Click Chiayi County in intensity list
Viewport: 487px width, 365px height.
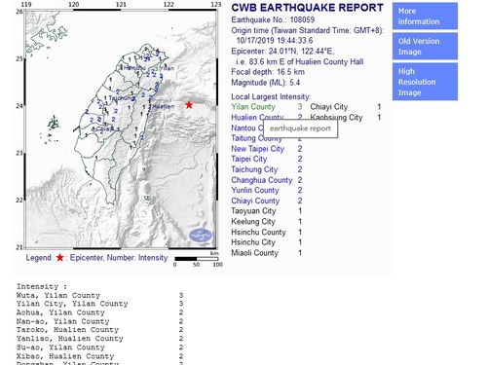point(255,201)
